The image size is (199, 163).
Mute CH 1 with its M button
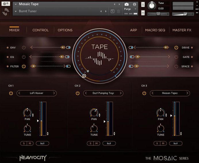[x=30, y=143]
